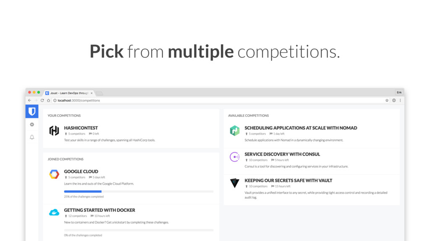
Task: Click the purple Consul competition icon
Action: point(235,157)
